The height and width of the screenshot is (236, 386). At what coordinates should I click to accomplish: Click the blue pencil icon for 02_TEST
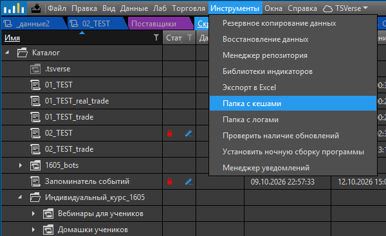(188, 133)
